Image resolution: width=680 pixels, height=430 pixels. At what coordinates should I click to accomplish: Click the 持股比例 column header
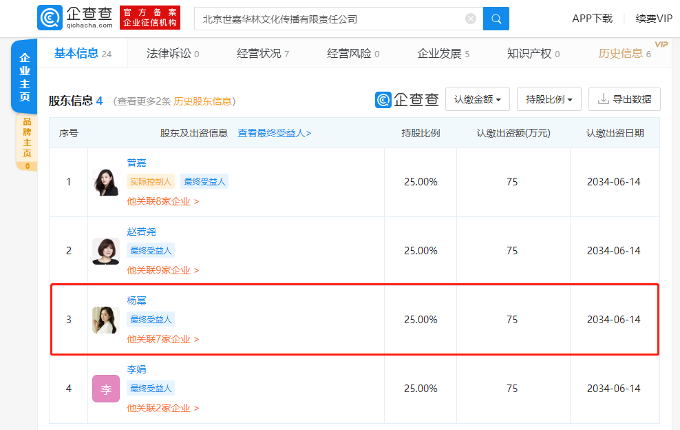tap(421, 133)
